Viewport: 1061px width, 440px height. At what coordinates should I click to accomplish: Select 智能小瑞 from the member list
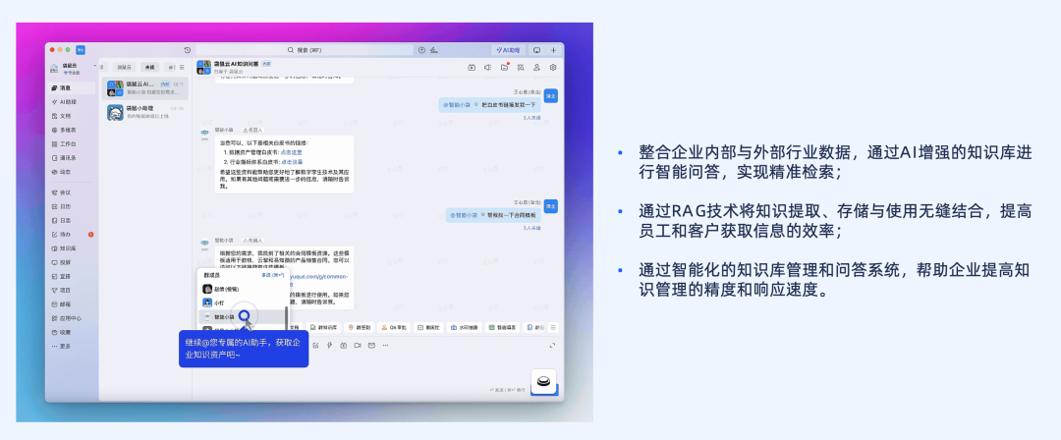227,317
